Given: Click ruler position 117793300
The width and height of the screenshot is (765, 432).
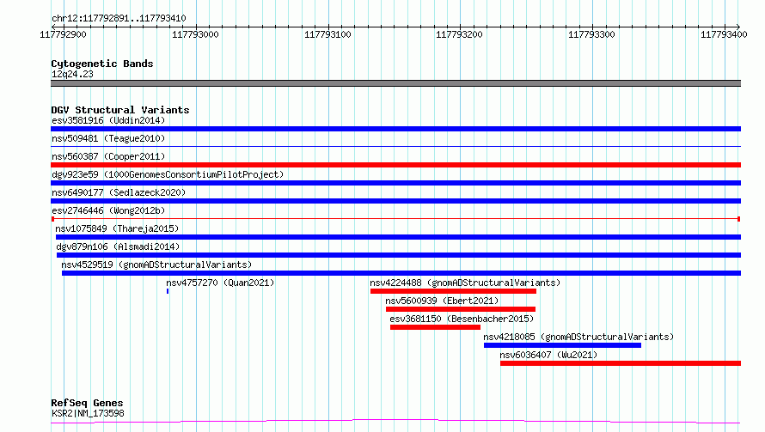Looking at the screenshot, I should click(591, 34).
